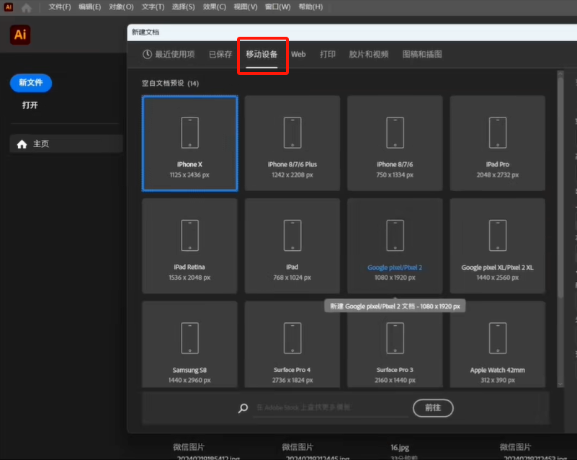Choose the iPhone 8/7/6 750 x 1334 preset

[395, 143]
